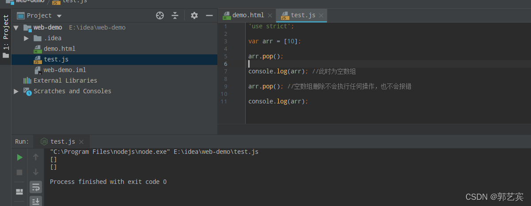Click the first arr.pop() statement on line 5

(x=265, y=56)
